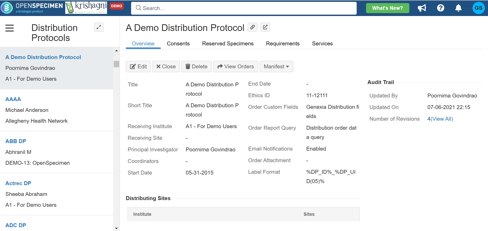The image size is (488, 231).
Task: Click the OpenSpecimen logo
Action: tap(32, 8)
